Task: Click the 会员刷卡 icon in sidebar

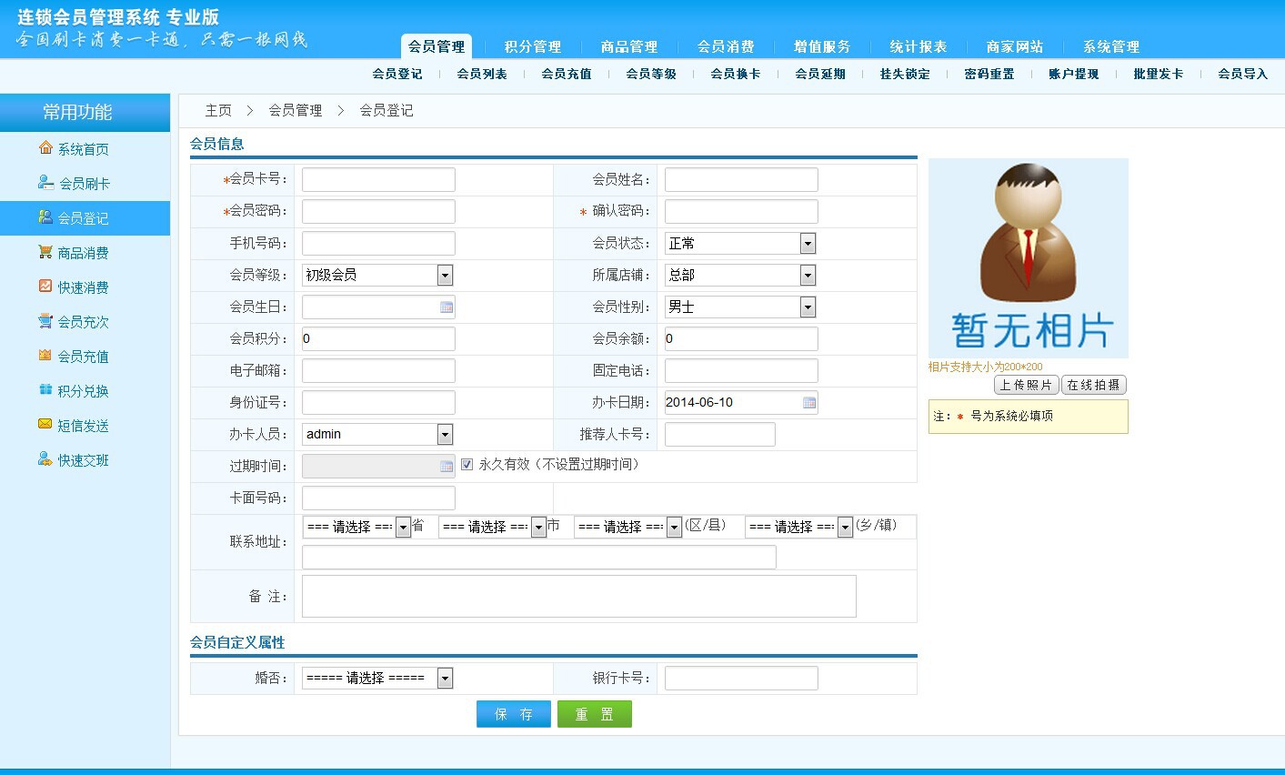Action: [x=45, y=182]
